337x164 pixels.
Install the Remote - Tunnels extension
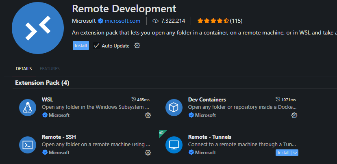283,153
